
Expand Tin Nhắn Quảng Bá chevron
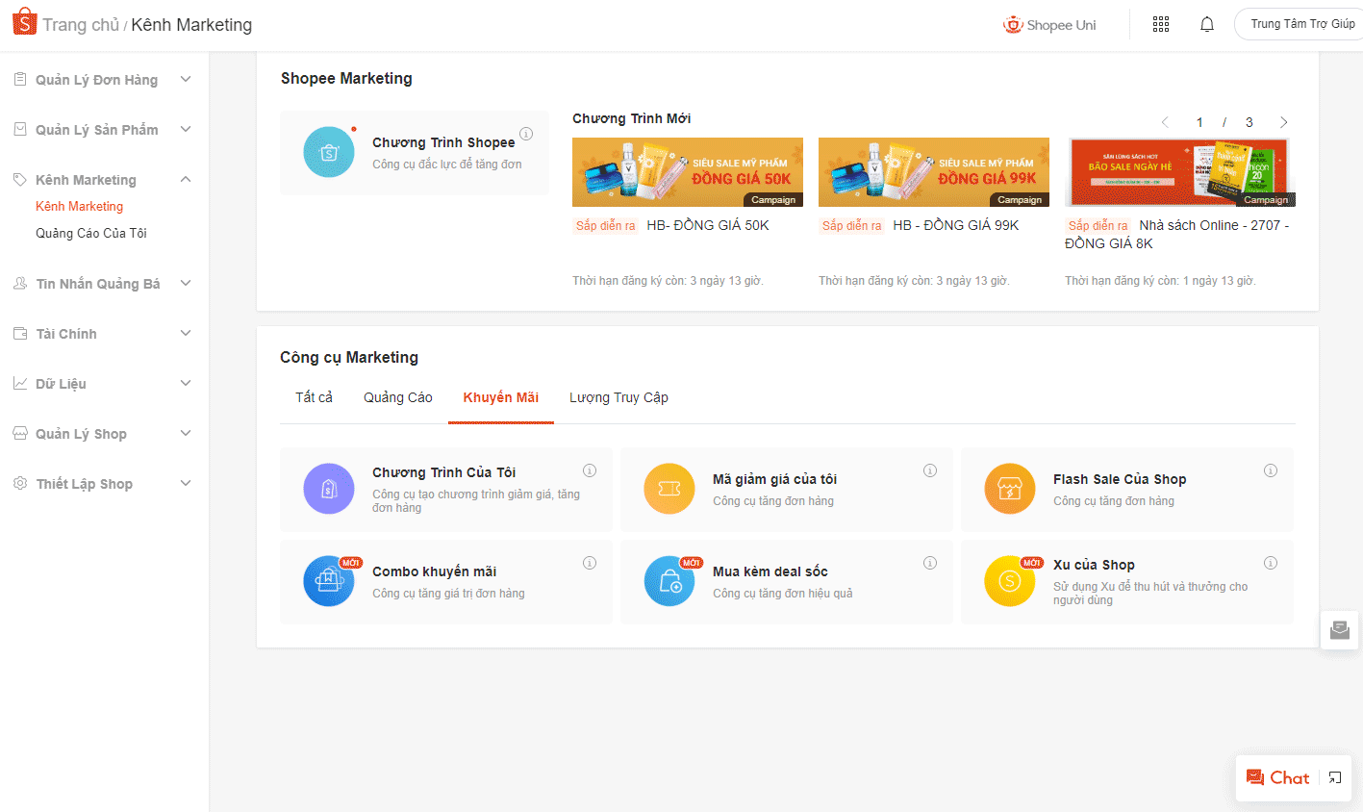pos(186,283)
